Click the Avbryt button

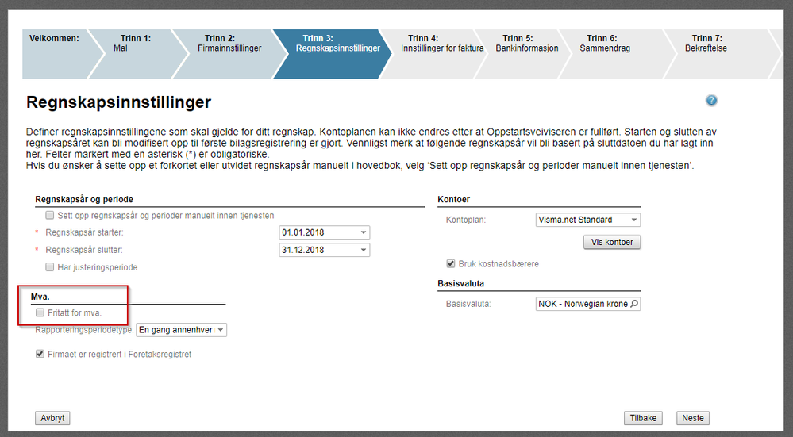[52, 418]
